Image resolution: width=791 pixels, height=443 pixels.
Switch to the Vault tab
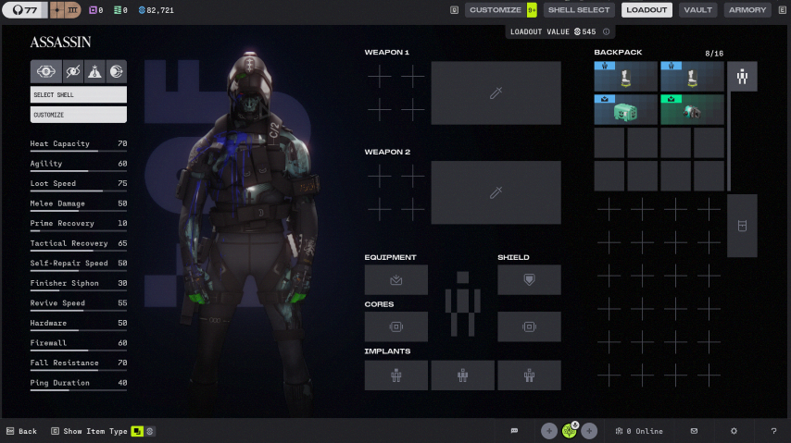[x=697, y=10]
